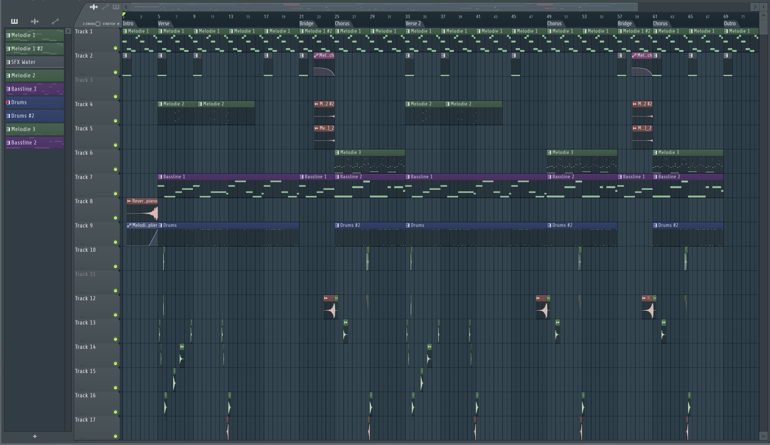
Task: Show automation clips in the picker panel
Action: point(55,21)
